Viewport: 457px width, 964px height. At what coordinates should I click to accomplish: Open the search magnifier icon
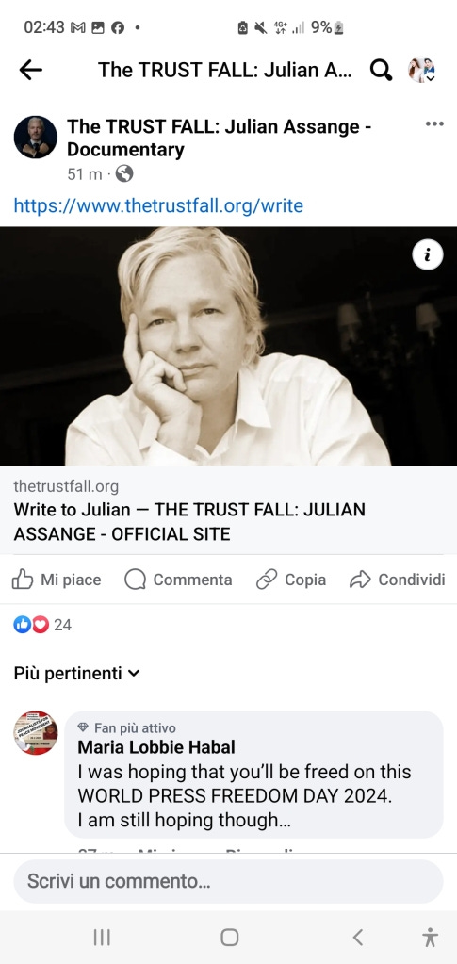382,70
